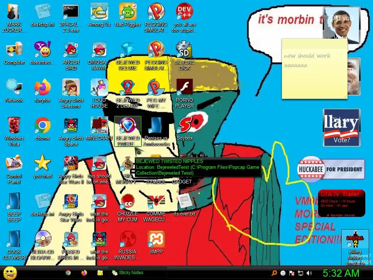Open the file explorer taskbar icon
Viewport: 373px width, 280px height.
point(100,273)
